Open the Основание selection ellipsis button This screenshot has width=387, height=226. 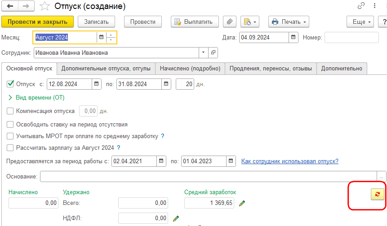(x=381, y=177)
